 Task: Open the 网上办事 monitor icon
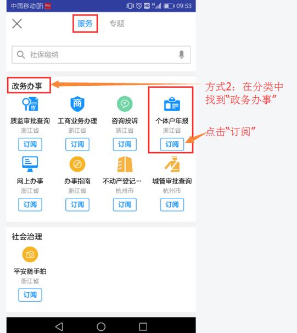point(30,164)
